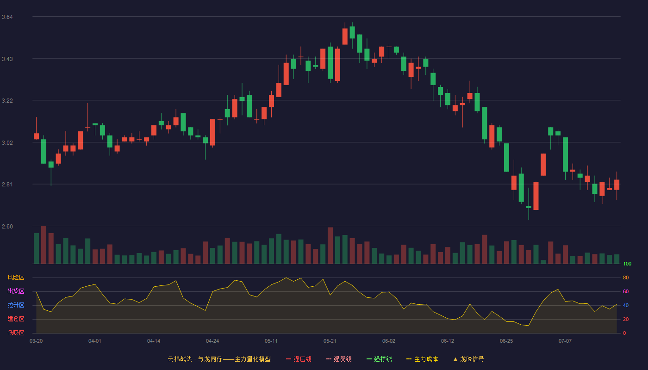Screen dimensions: 648x370
Task: Click the 出货区 zone label
Action: pos(16,291)
